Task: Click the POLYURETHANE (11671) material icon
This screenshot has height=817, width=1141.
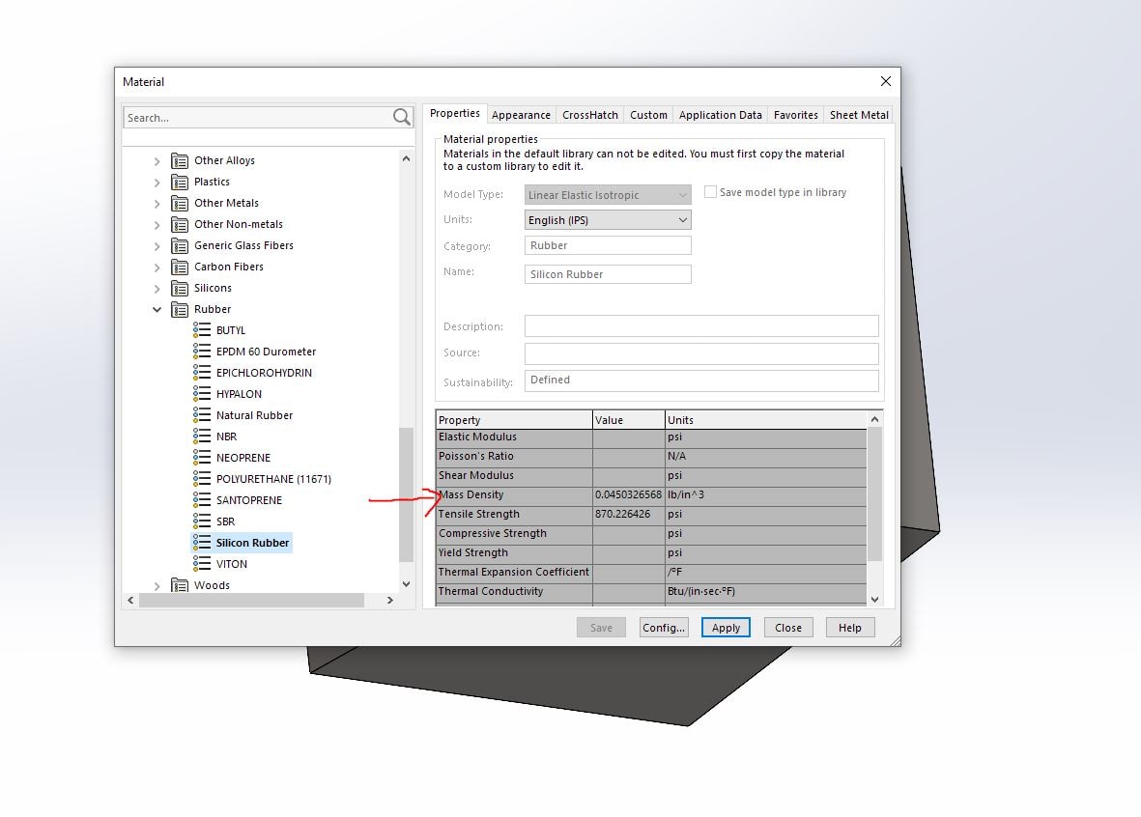Action: 202,479
